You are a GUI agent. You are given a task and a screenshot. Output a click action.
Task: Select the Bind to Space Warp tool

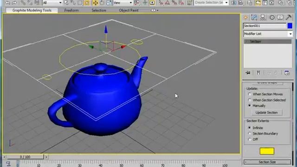click(x=37, y=3)
